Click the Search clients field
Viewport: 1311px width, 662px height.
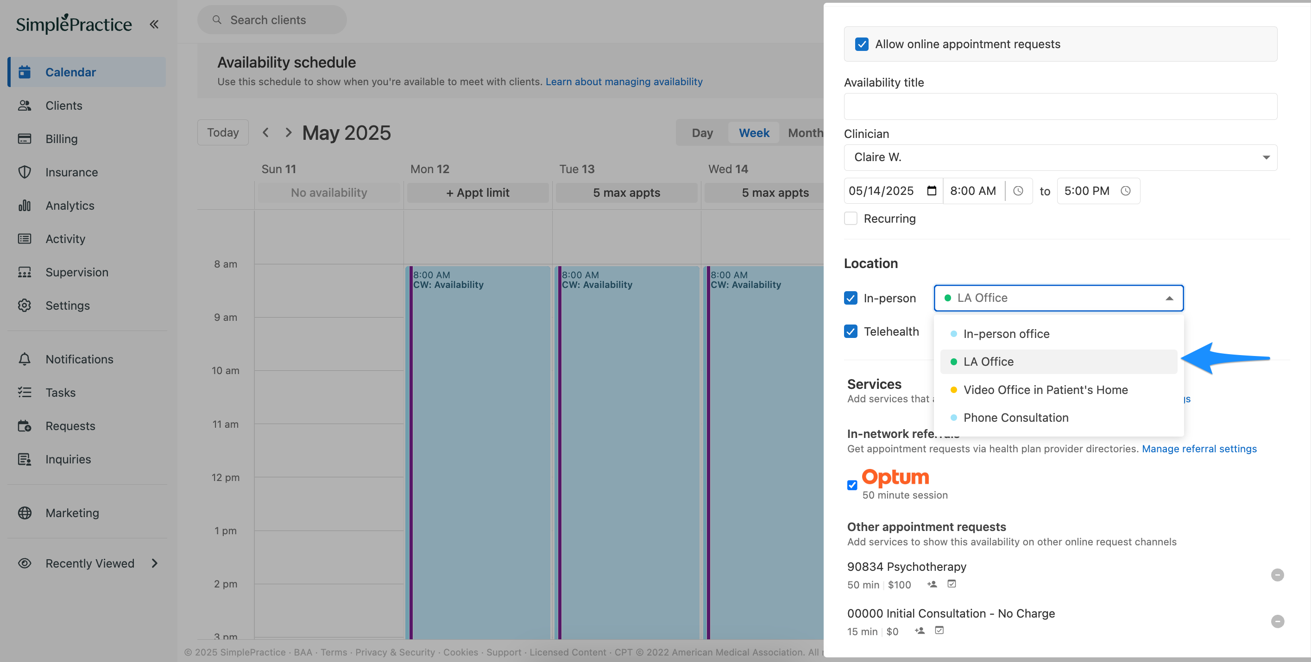pos(272,20)
